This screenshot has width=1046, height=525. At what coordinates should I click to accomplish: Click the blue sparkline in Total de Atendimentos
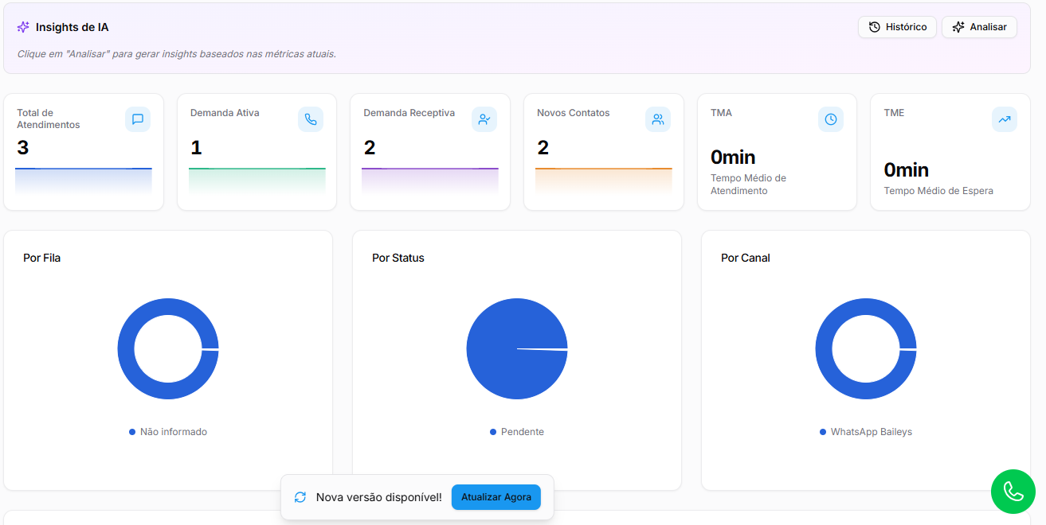coord(84,181)
